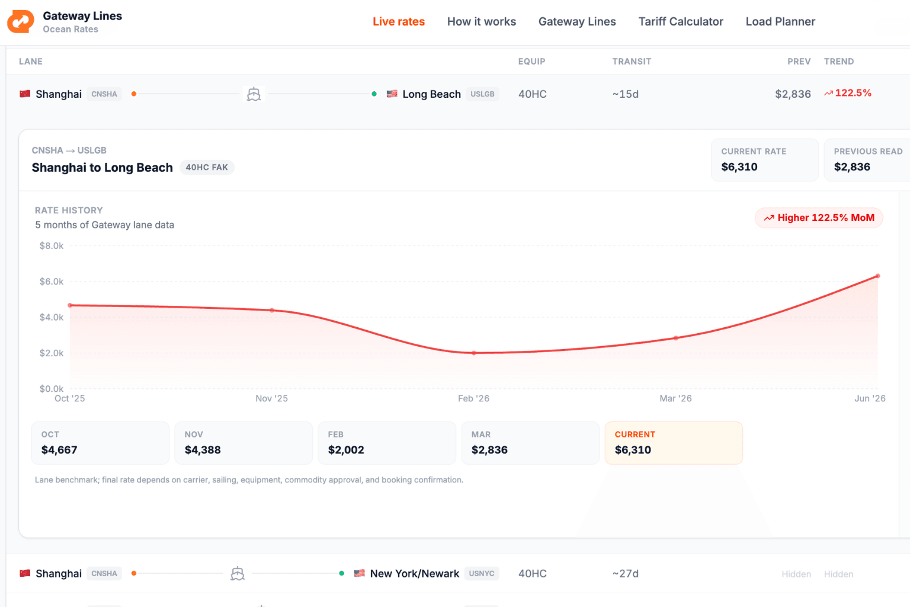Screen dimensions: 910x607
Task: Open the Load Planner page
Action: [x=780, y=21]
